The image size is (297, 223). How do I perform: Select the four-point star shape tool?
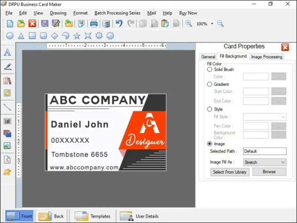pos(88,36)
